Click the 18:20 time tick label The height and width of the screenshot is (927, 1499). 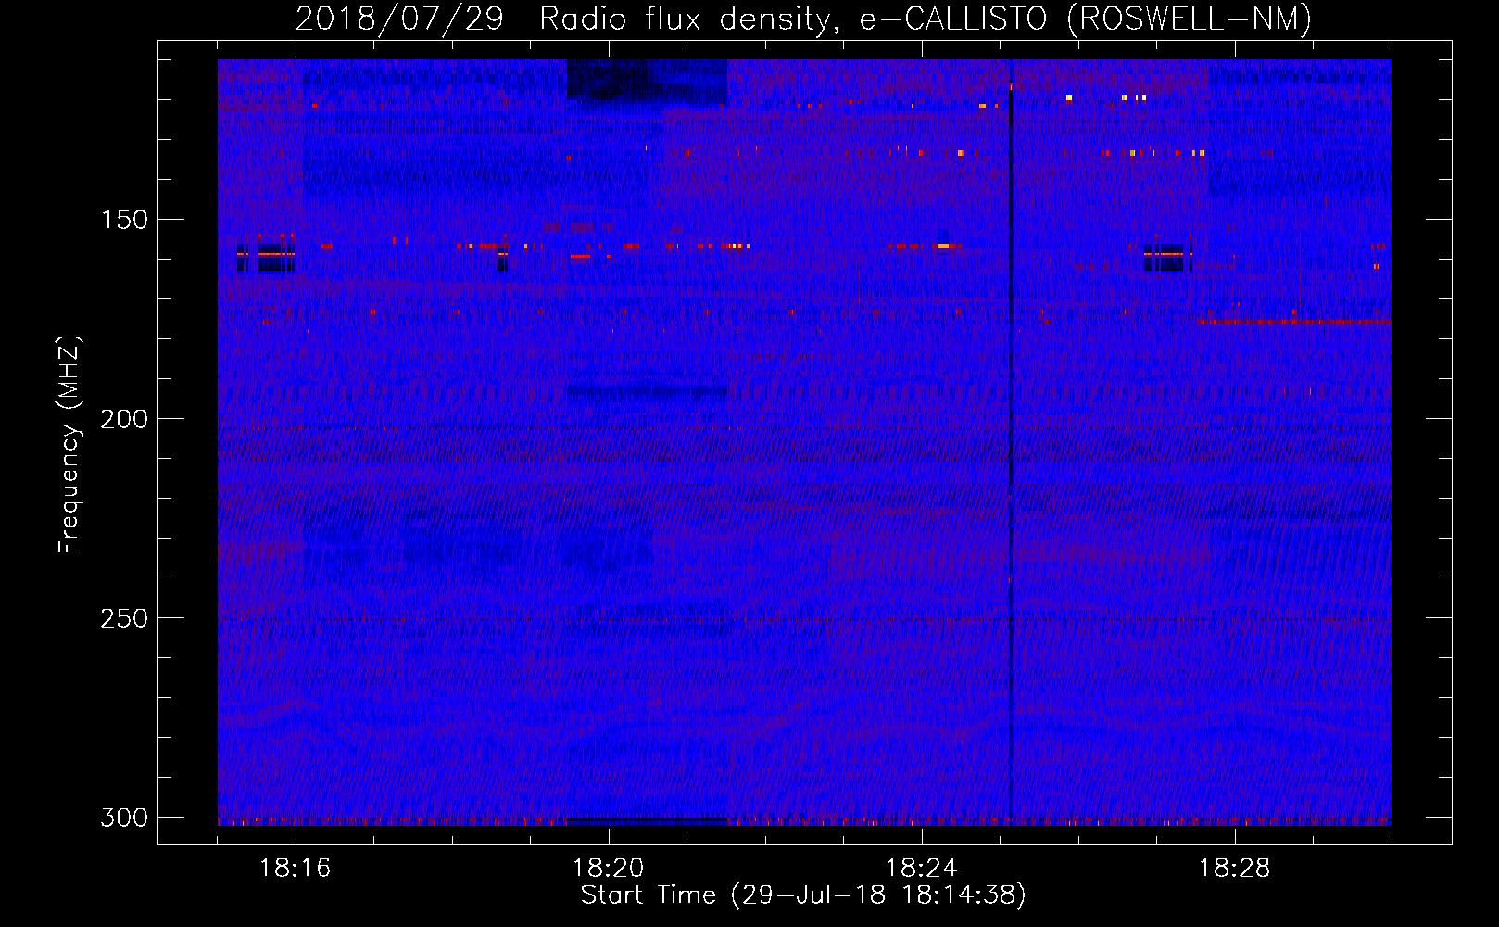tap(609, 869)
